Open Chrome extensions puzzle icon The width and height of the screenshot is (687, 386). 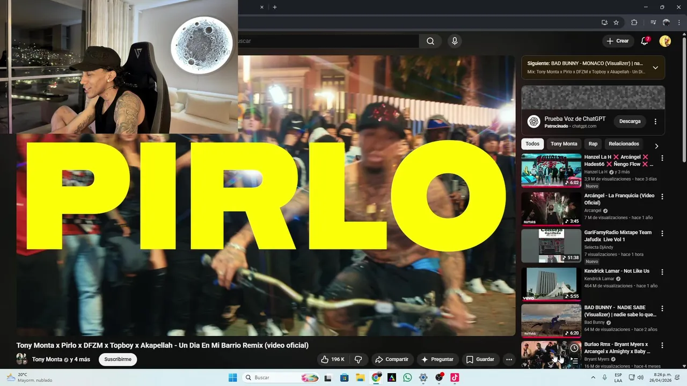tap(634, 23)
